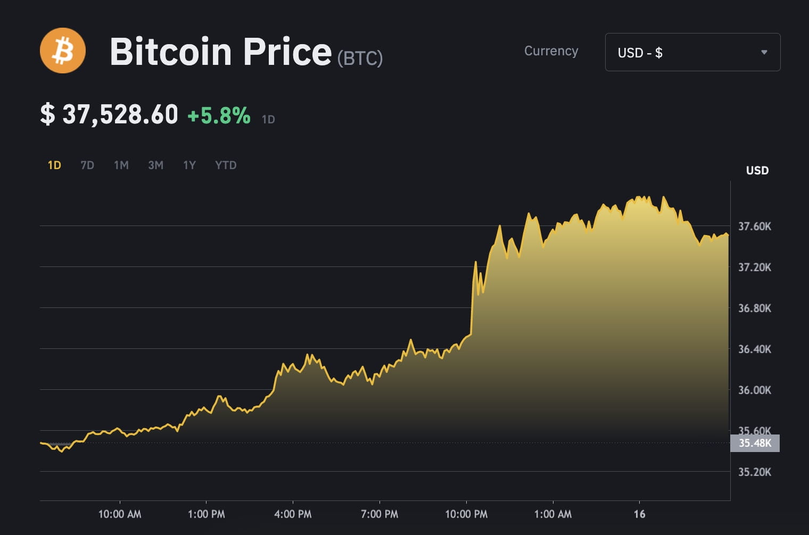Click the USD axis header label

757,170
